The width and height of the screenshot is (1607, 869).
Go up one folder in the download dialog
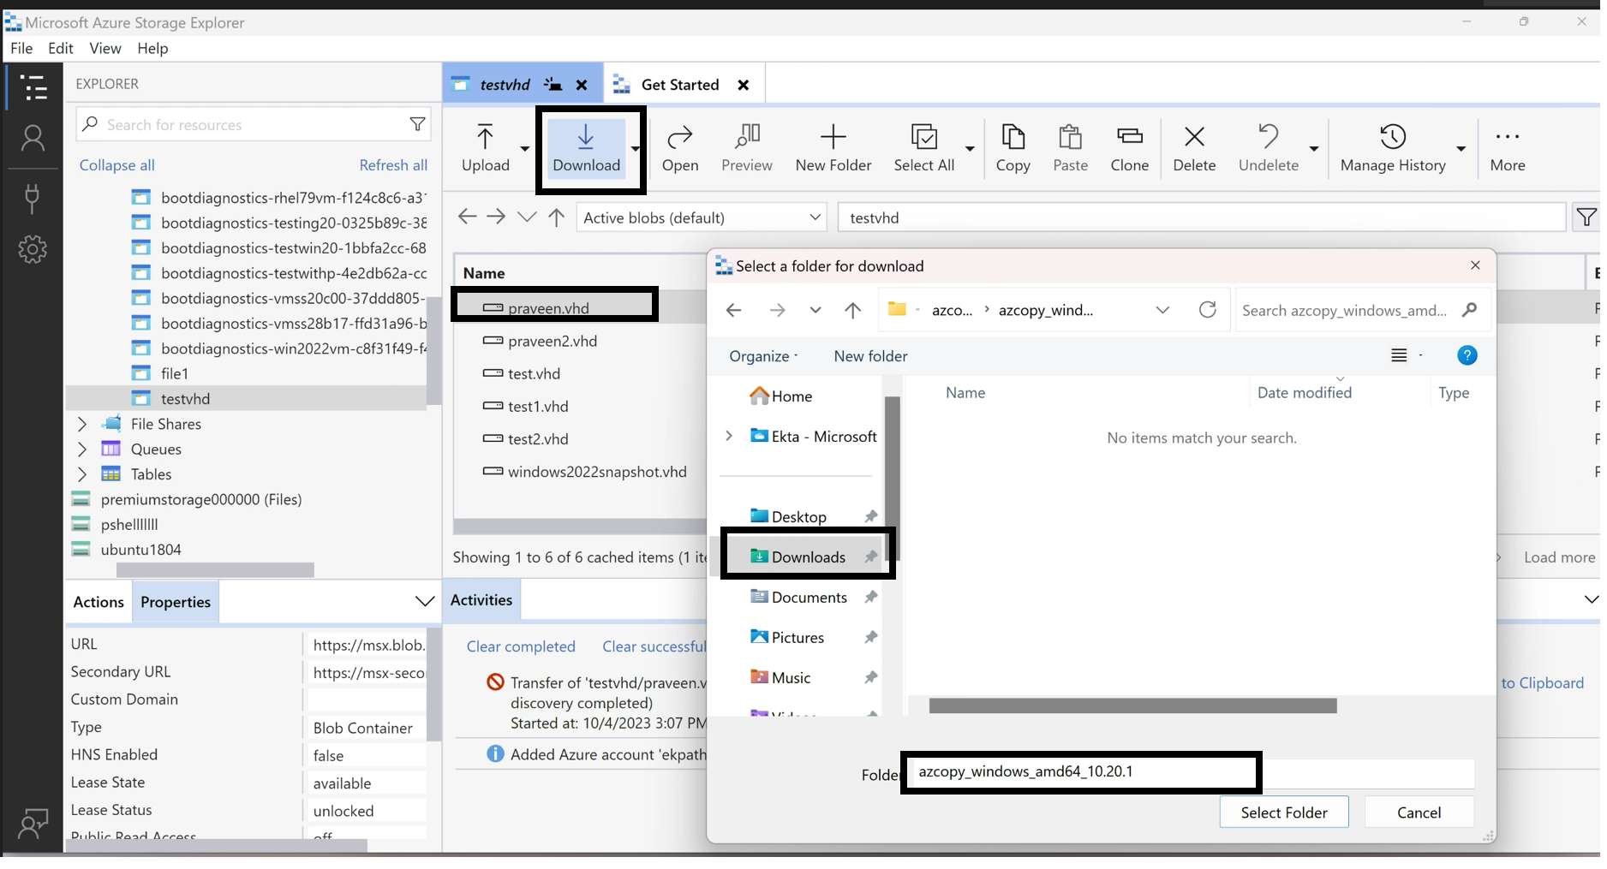click(852, 310)
